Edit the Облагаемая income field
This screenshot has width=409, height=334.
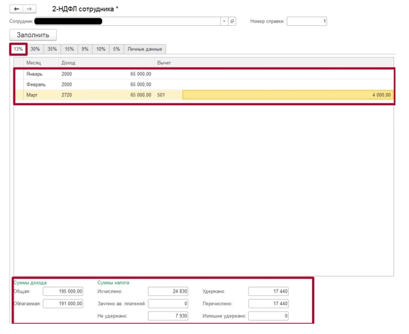coord(63,304)
